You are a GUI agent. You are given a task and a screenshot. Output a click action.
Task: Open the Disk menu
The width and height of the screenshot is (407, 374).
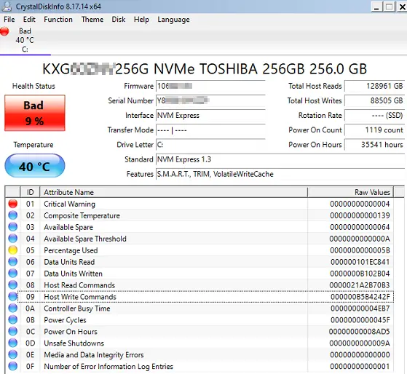coord(119,20)
